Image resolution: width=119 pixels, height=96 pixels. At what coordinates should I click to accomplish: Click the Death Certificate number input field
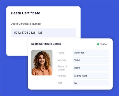tap(43, 33)
